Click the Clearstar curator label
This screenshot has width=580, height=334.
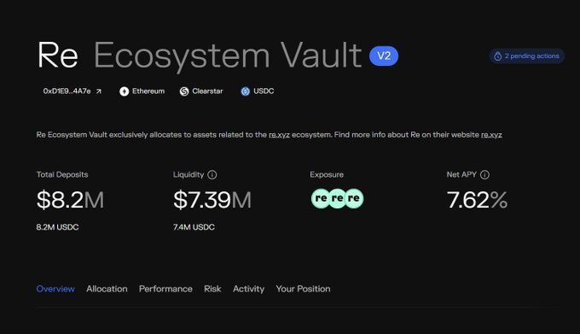(x=207, y=91)
